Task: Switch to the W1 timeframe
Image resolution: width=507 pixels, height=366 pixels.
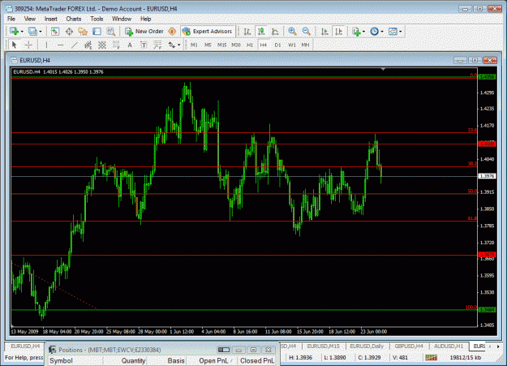Action: [x=292, y=45]
